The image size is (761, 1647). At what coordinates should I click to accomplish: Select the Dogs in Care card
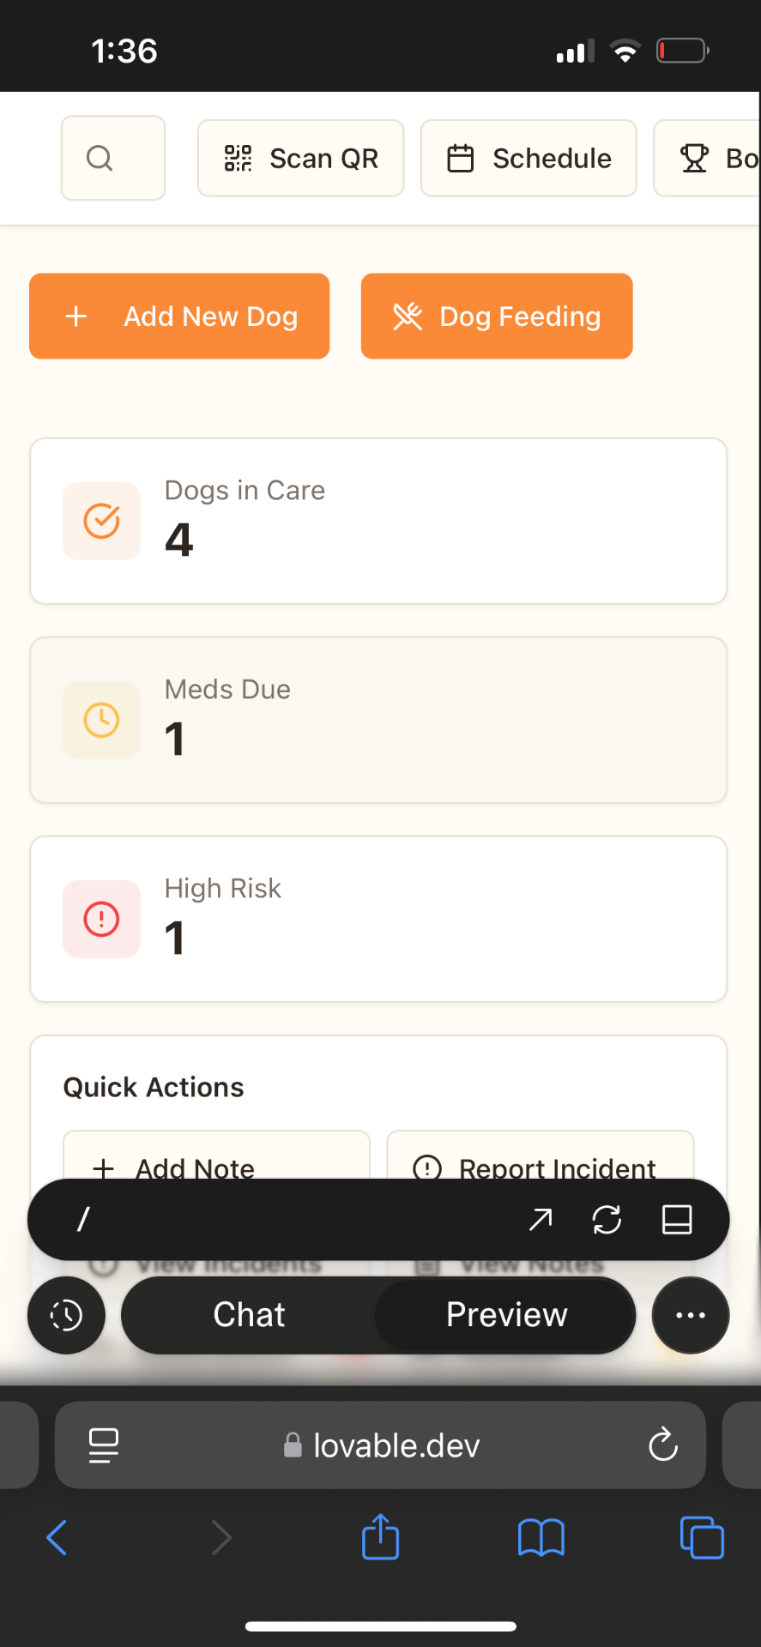[x=378, y=521]
